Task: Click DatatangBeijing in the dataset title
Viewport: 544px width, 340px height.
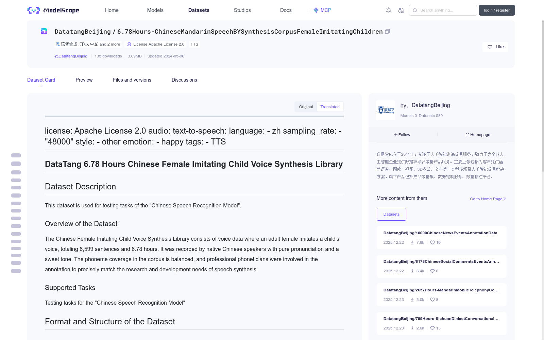Action: 83,32
